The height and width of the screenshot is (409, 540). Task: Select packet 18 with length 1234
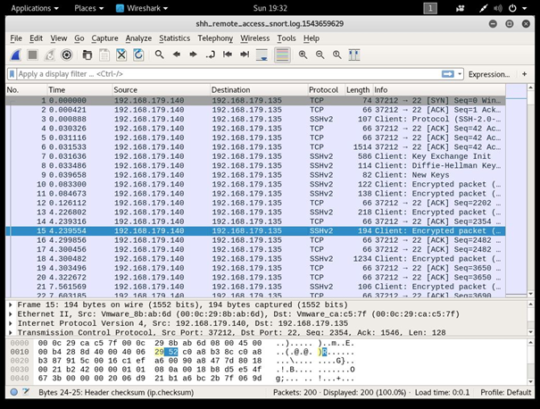point(255,259)
